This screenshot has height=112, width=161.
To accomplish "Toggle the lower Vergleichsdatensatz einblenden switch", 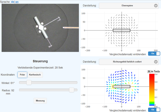I will pyautogui.click(x=154, y=110).
